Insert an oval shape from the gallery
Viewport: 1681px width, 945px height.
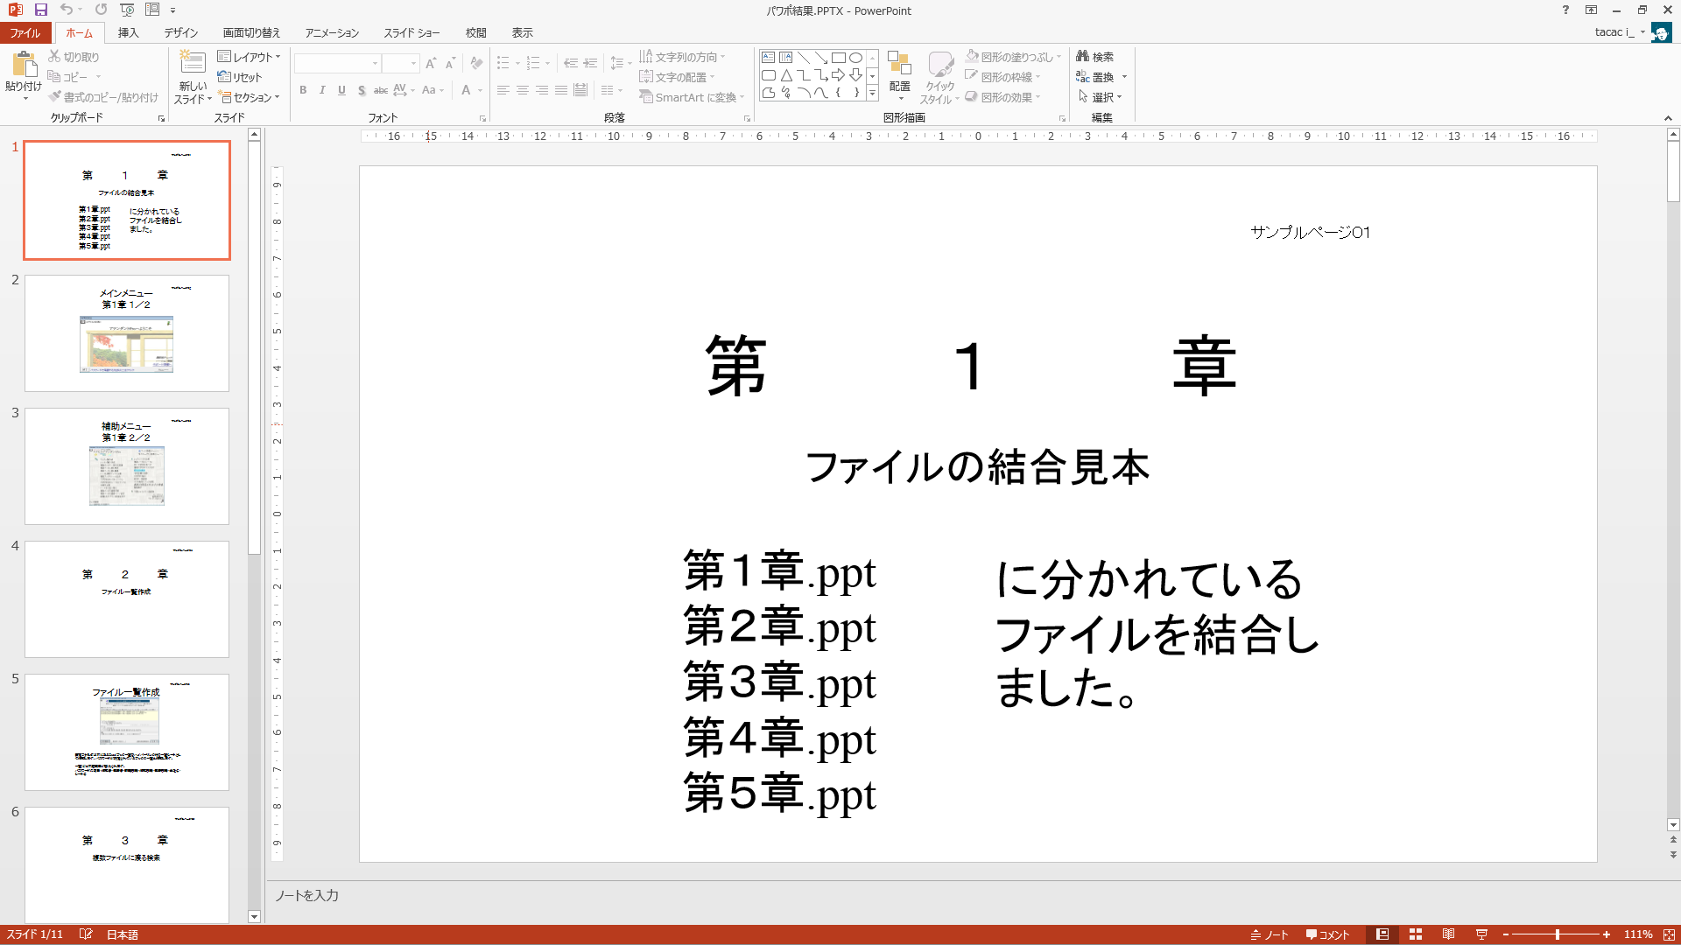[855, 56]
